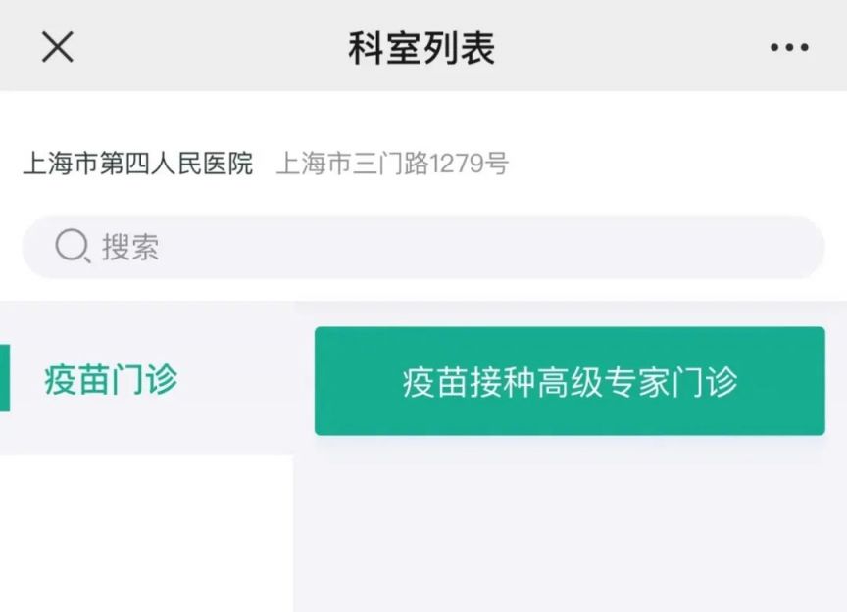Click the 1279号 part of the address

click(469, 163)
